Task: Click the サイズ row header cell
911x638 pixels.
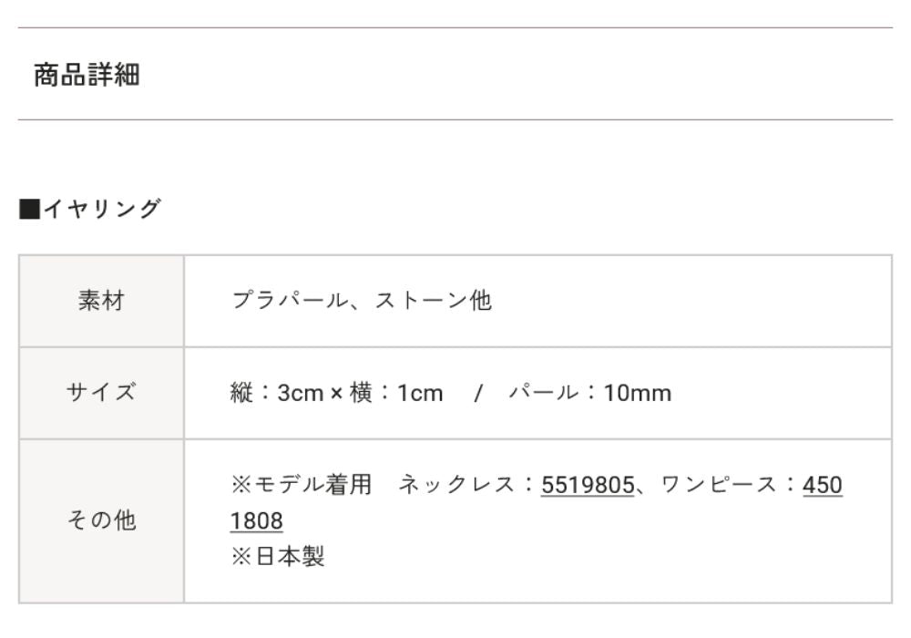Action: (101, 393)
